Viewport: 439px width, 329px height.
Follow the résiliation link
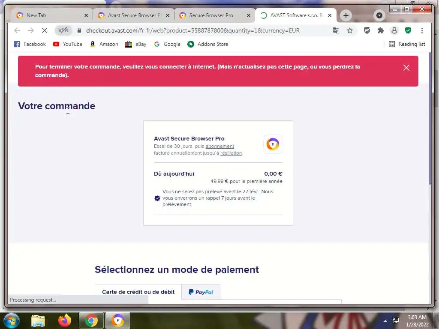coord(231,153)
